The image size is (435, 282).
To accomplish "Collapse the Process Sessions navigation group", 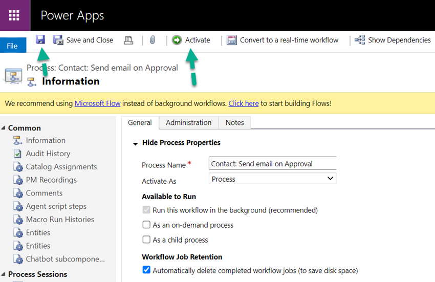I will tap(4, 274).
